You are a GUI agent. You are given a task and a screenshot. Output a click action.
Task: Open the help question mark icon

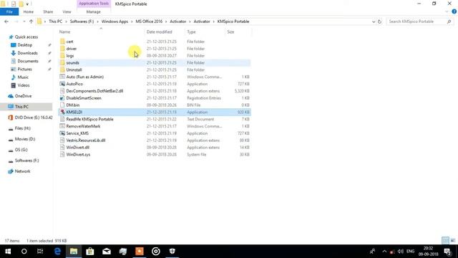click(x=454, y=11)
